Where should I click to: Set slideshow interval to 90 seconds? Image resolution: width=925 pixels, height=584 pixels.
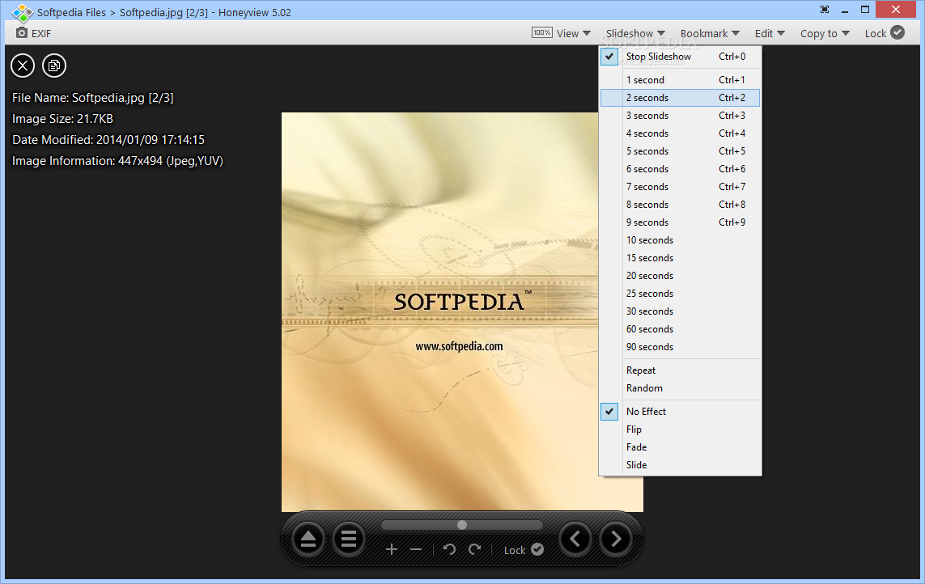680,347
